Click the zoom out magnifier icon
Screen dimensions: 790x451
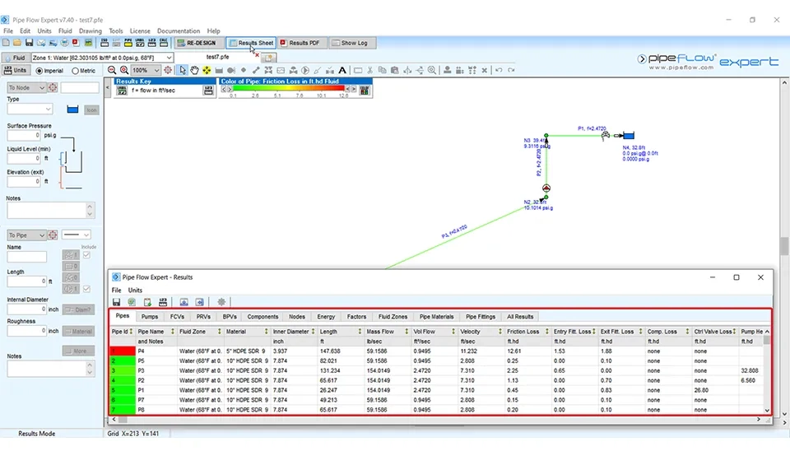(x=113, y=71)
